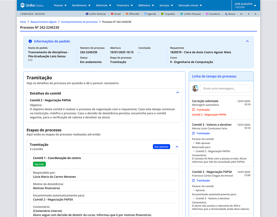Click the Ouvidoria megaphone icon
The width and height of the screenshot is (277, 217).
(x=207, y=14)
